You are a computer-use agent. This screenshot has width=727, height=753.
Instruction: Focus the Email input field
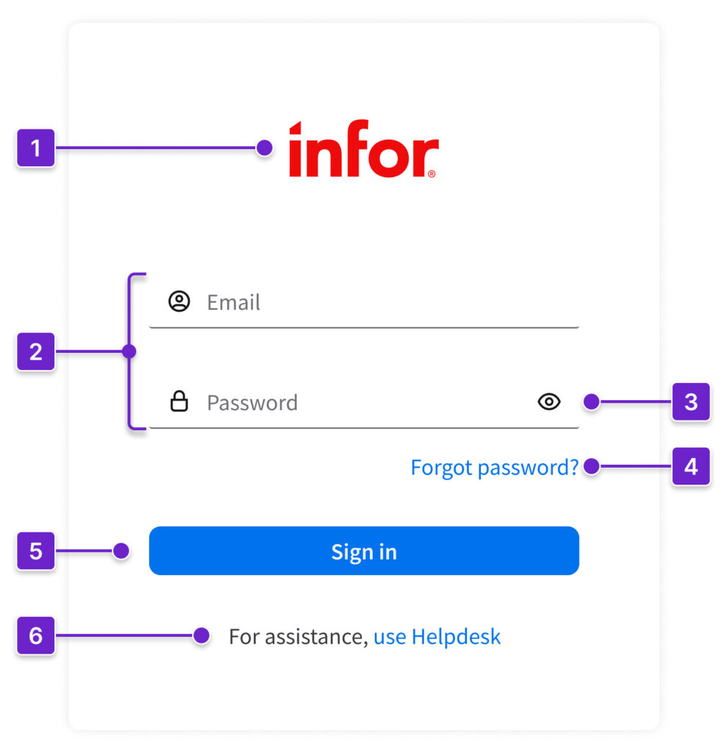click(x=382, y=302)
